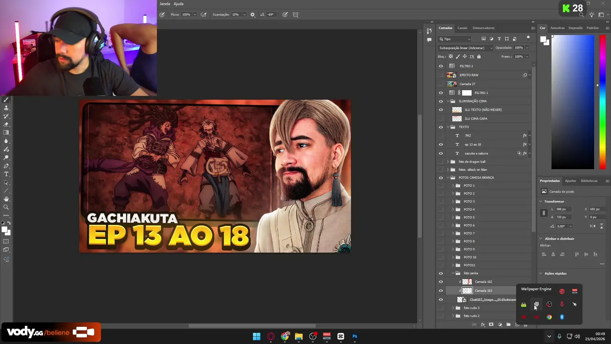611x344 pixels.
Task: Click the add layer mask icon
Action: [491, 325]
